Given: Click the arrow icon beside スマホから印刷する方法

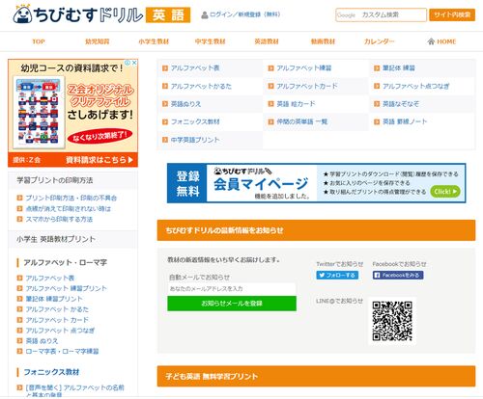Looking at the screenshot, I should tap(19, 219).
